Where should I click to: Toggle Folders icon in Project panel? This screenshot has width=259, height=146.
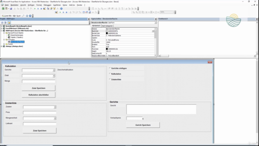point(9,23)
